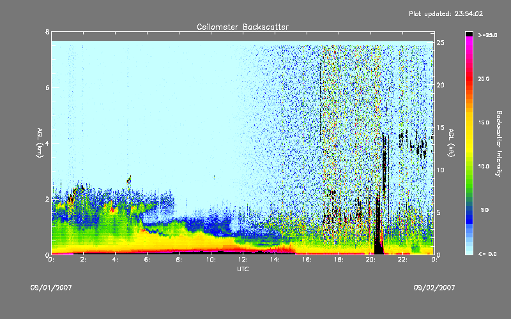Click the "<- 0.0" colorbar minimum label
511x319 pixels.
click(x=487, y=254)
